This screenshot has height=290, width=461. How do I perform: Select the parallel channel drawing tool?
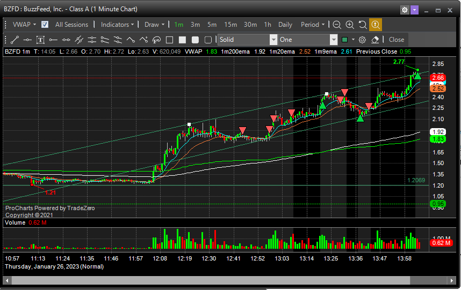(105, 40)
